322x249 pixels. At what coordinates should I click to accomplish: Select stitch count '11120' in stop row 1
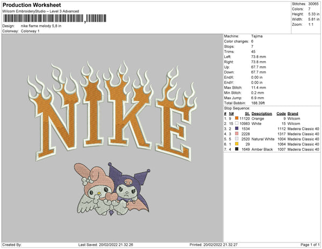pyautogui.click(x=245, y=119)
